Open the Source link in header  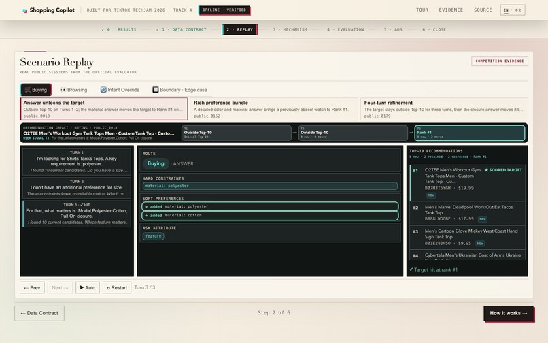[483, 10]
